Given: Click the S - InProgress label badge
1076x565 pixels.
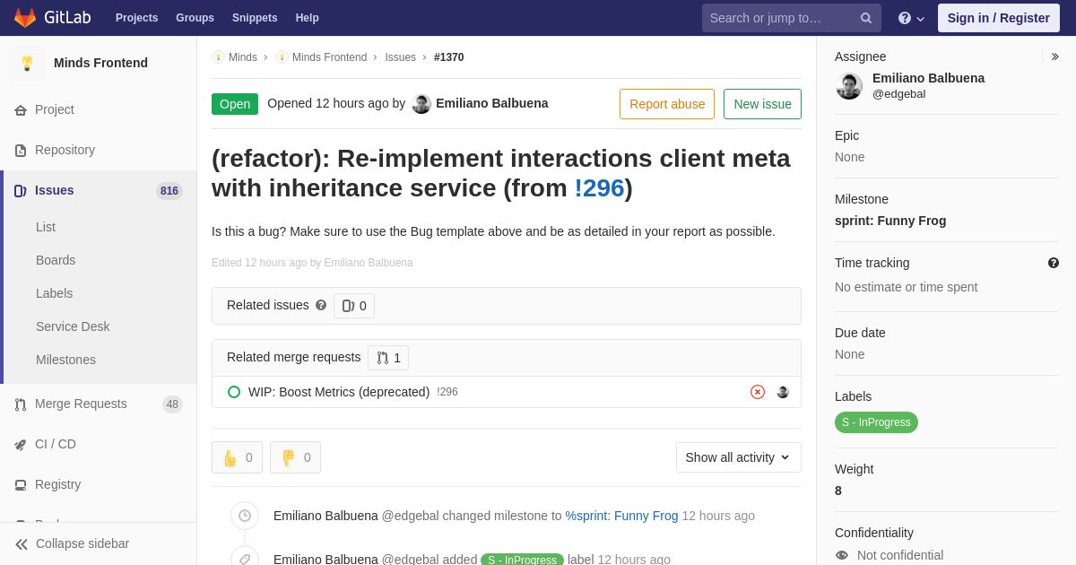Looking at the screenshot, I should (876, 422).
